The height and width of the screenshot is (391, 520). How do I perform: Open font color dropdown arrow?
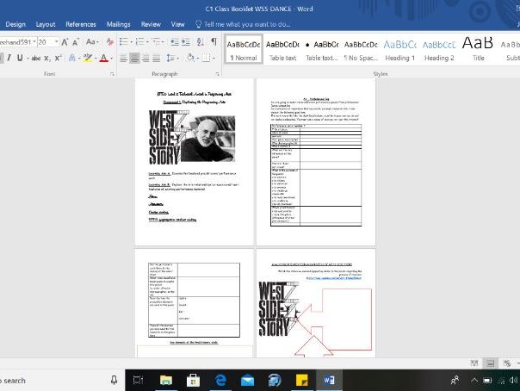(x=111, y=59)
